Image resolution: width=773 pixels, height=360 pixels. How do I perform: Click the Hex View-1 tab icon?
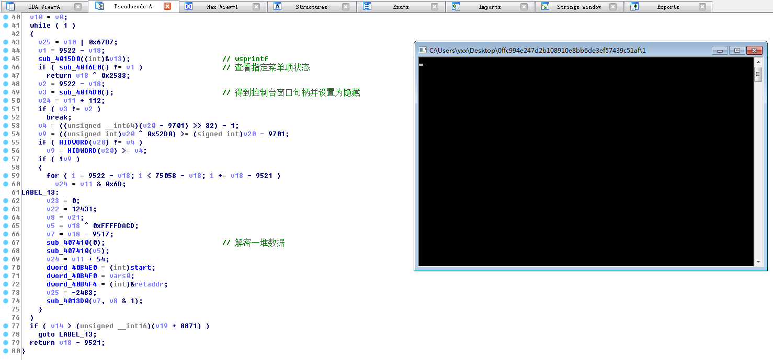189,7
